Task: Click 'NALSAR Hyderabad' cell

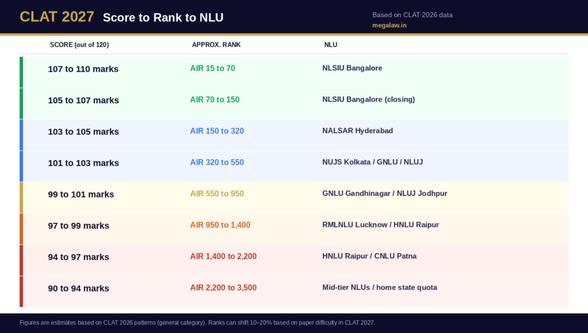Action: pyautogui.click(x=358, y=131)
